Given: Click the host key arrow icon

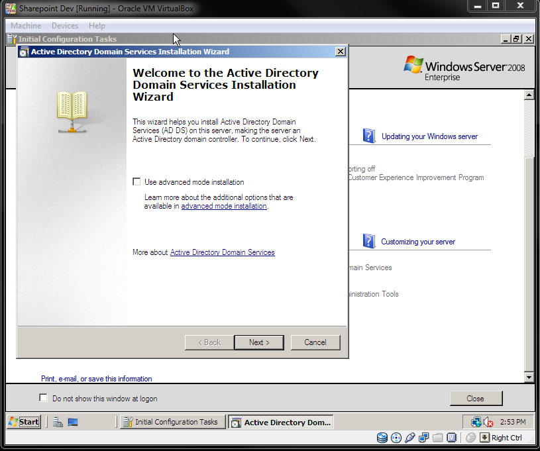Looking at the screenshot, I should click(x=484, y=438).
